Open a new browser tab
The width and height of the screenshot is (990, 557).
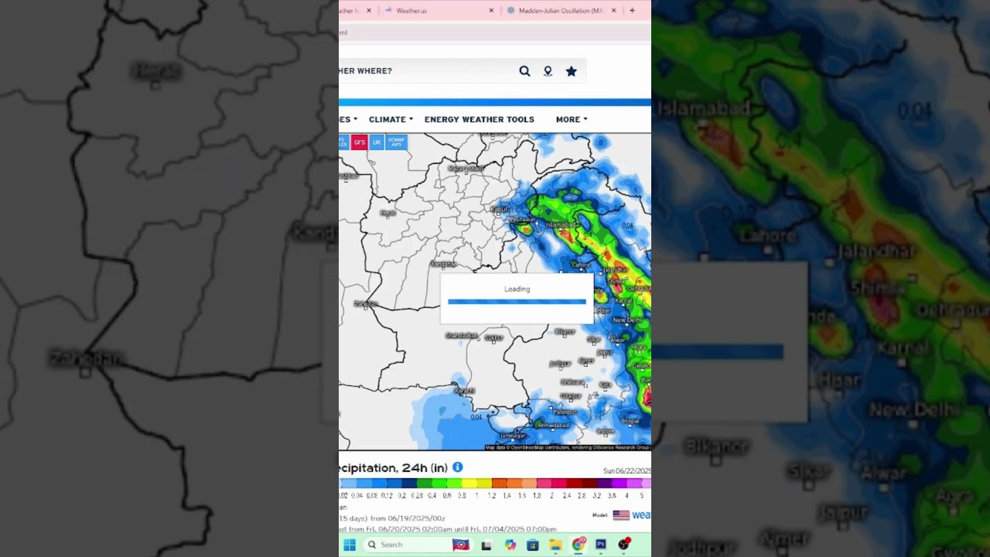click(632, 11)
